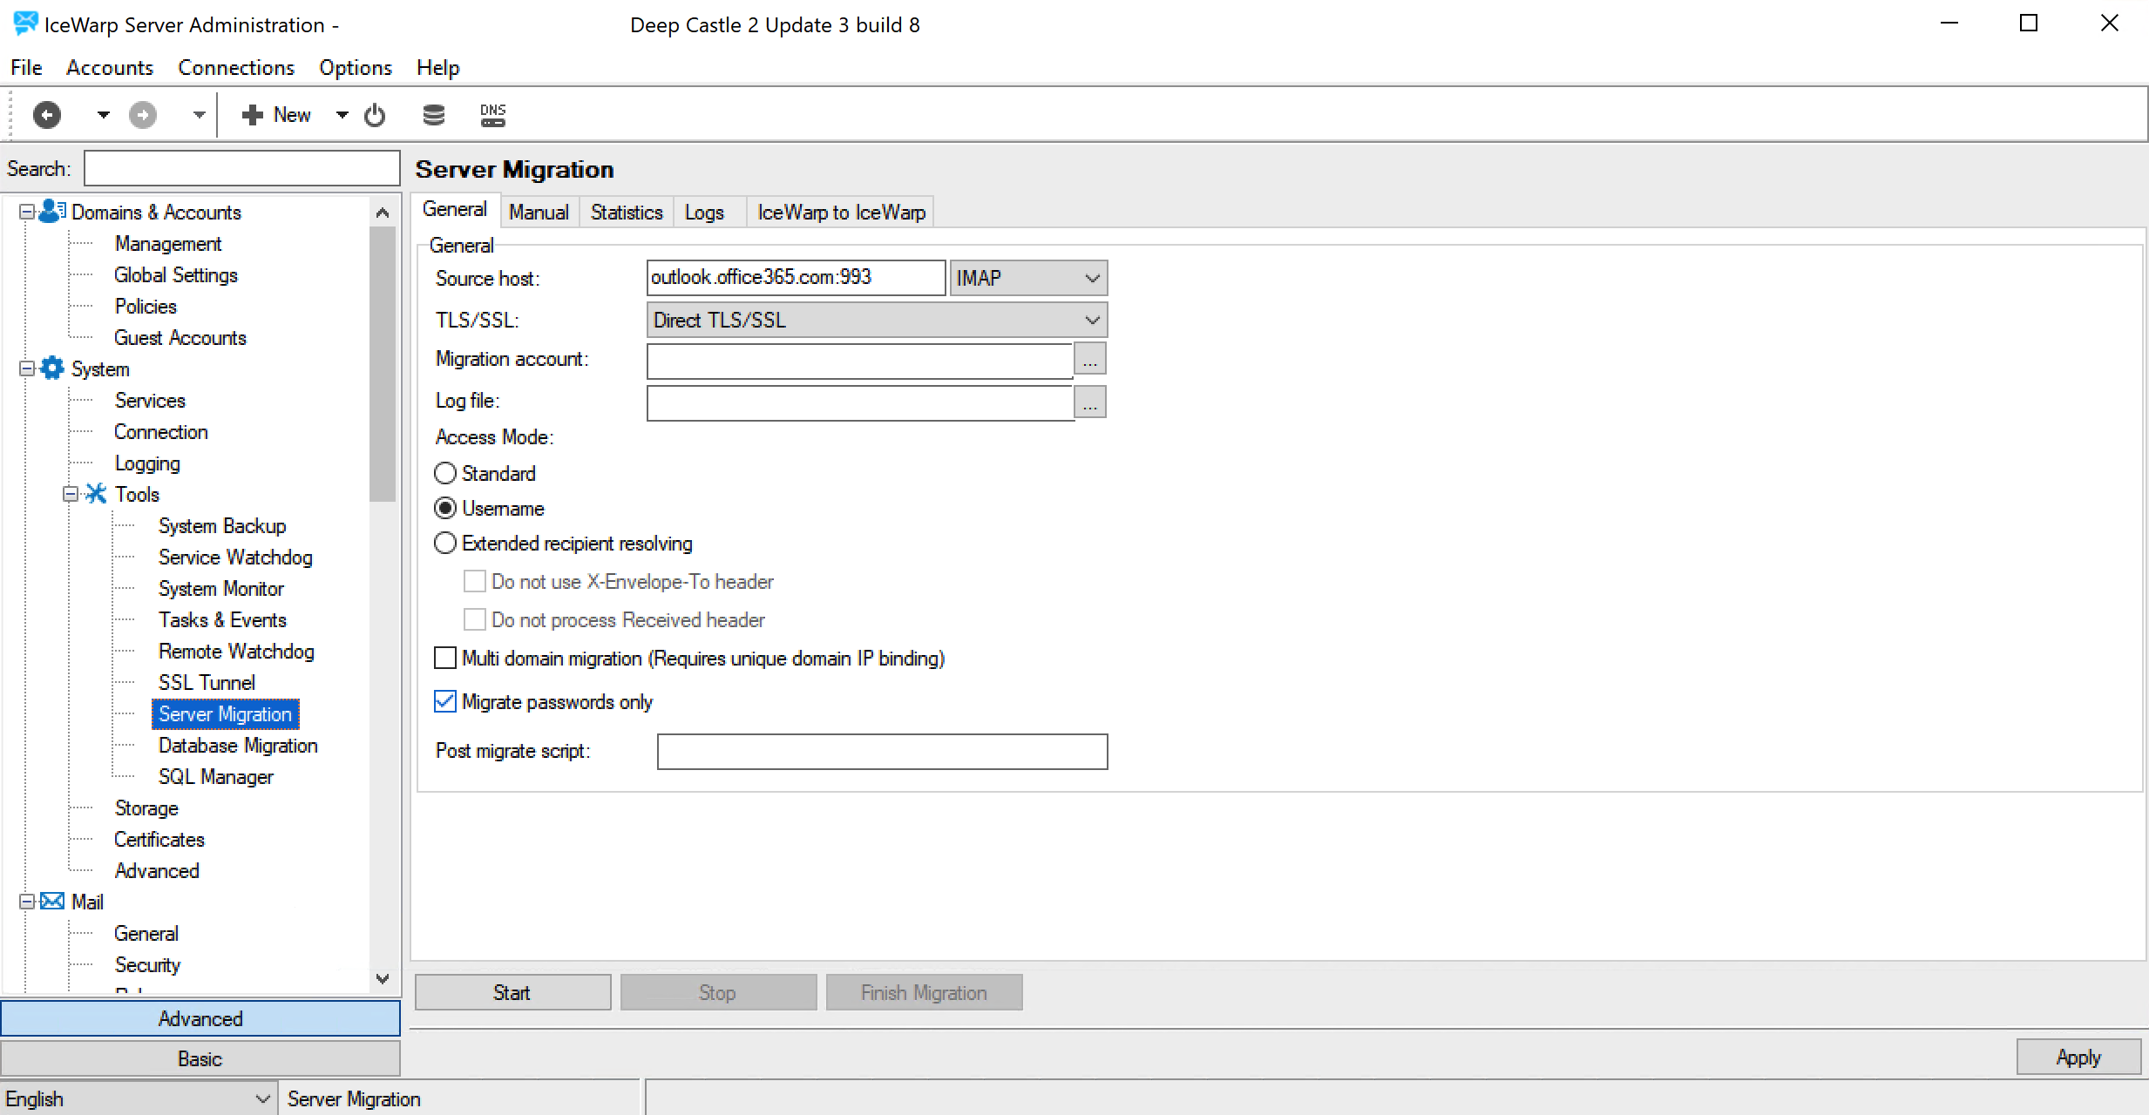
Task: Open the English language dropdown
Action: [138, 1098]
